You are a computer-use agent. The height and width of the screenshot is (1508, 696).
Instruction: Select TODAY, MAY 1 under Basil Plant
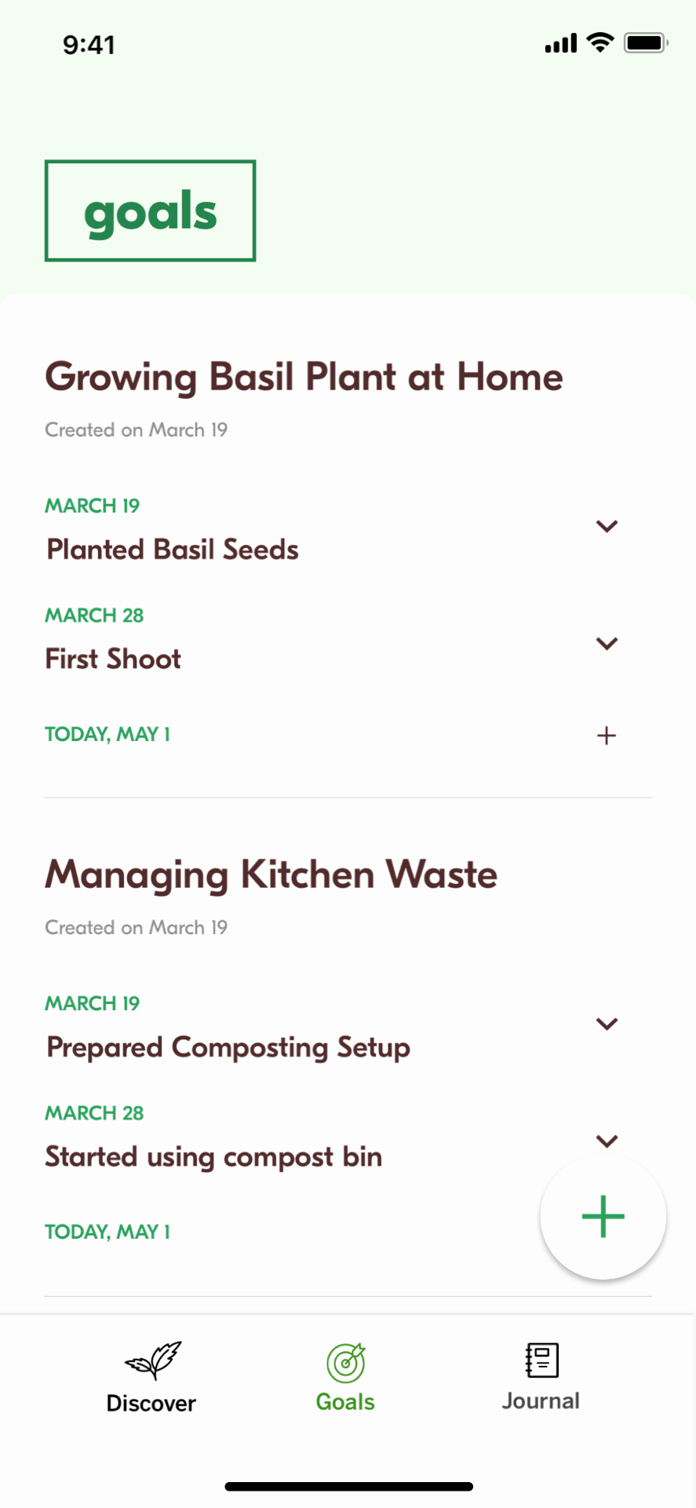(107, 734)
